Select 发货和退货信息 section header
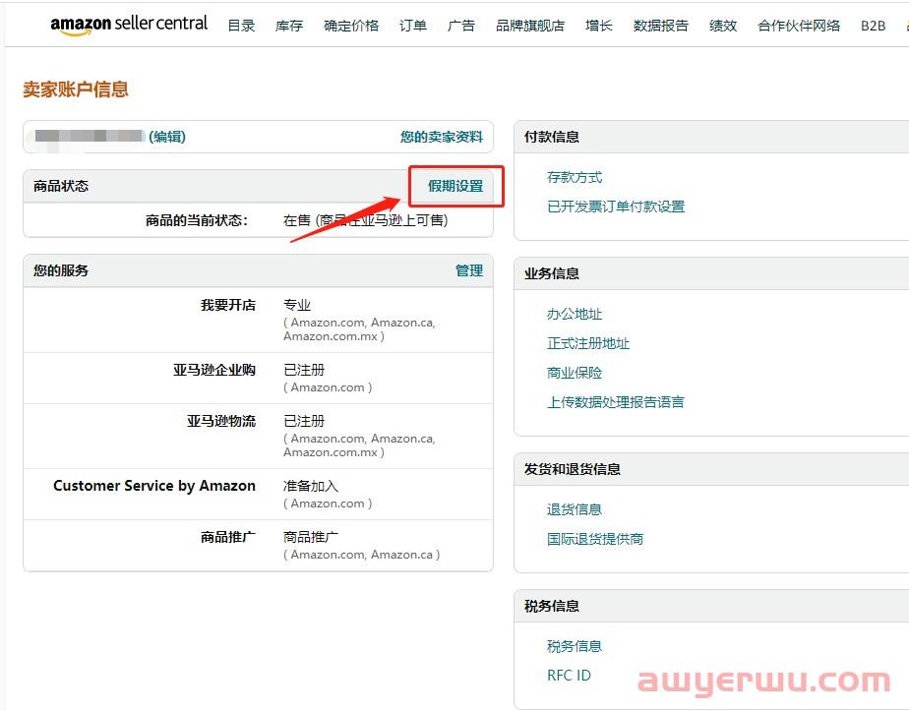The width and height of the screenshot is (909, 711). pyautogui.click(x=573, y=469)
